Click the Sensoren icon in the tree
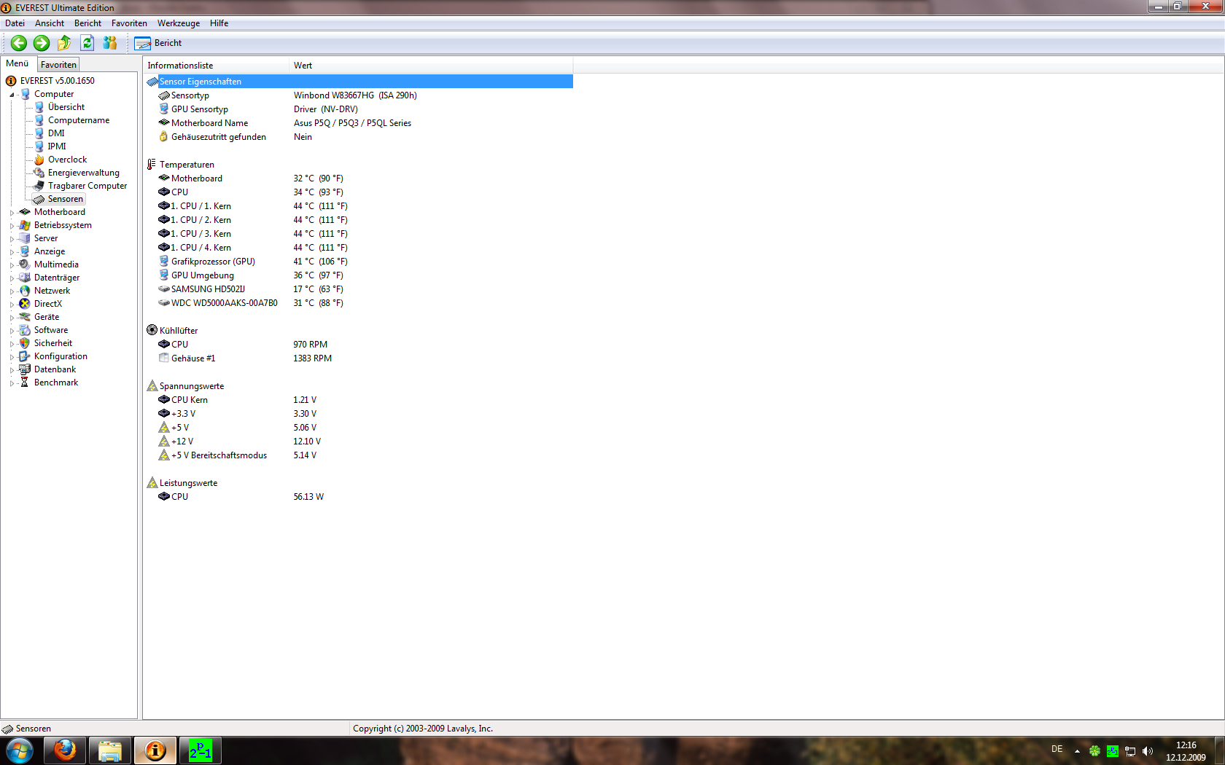 tap(39, 199)
